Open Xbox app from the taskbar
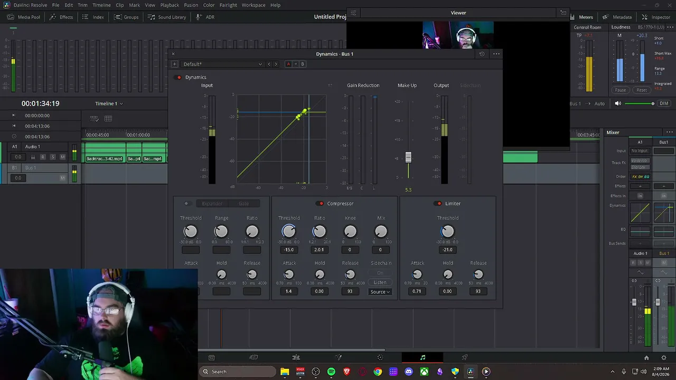This screenshot has width=676, height=380. point(424,372)
